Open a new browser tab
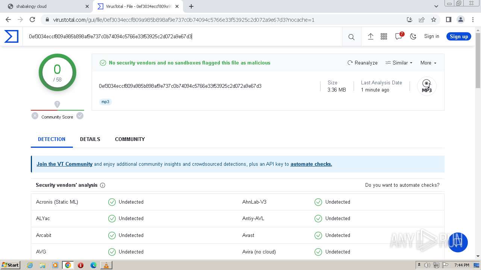 [191, 6]
